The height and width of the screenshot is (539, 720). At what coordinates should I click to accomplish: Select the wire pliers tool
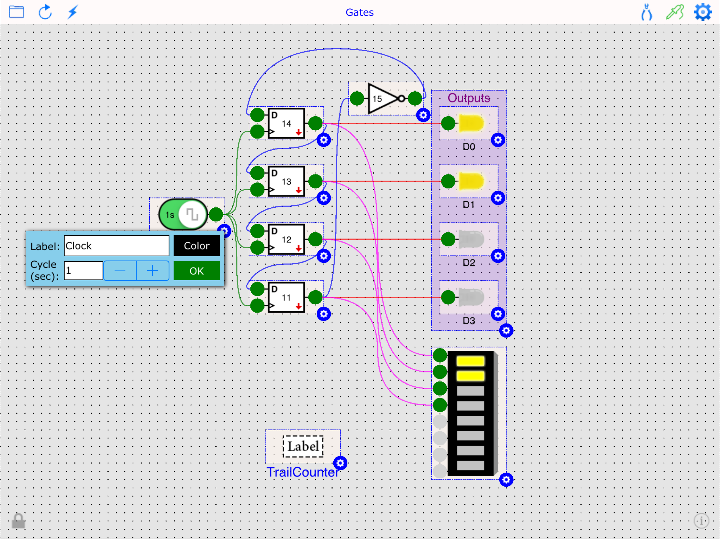tap(646, 12)
